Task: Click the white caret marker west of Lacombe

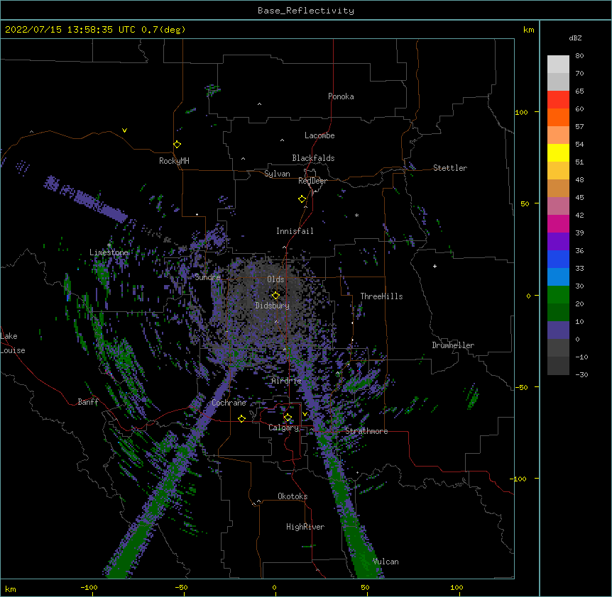Action: pyautogui.click(x=282, y=140)
